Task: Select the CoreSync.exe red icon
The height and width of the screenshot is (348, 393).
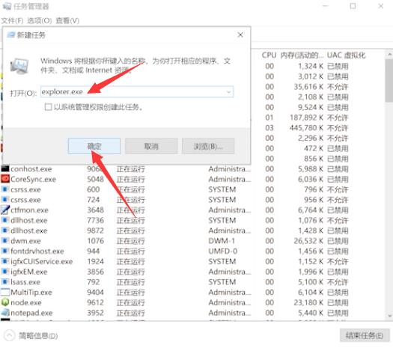Action: (x=5, y=179)
